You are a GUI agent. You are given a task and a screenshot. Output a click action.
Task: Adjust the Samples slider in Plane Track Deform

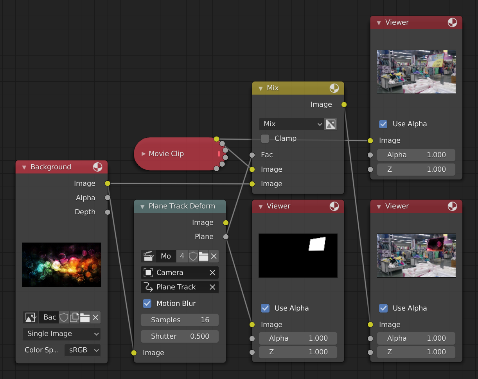coord(180,320)
